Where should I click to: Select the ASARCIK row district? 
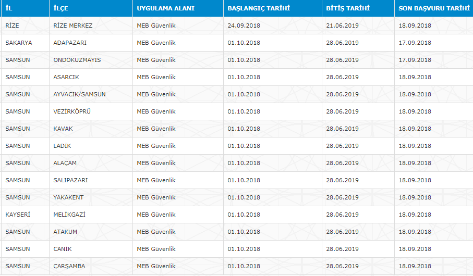click(66, 77)
